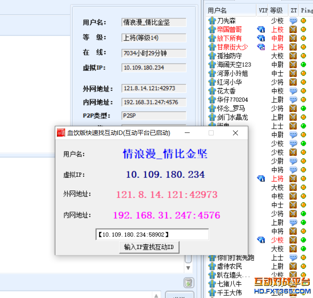Viewport: 313px width, 298px height.
Task: Click the VIP column header
Action: (x=263, y=10)
